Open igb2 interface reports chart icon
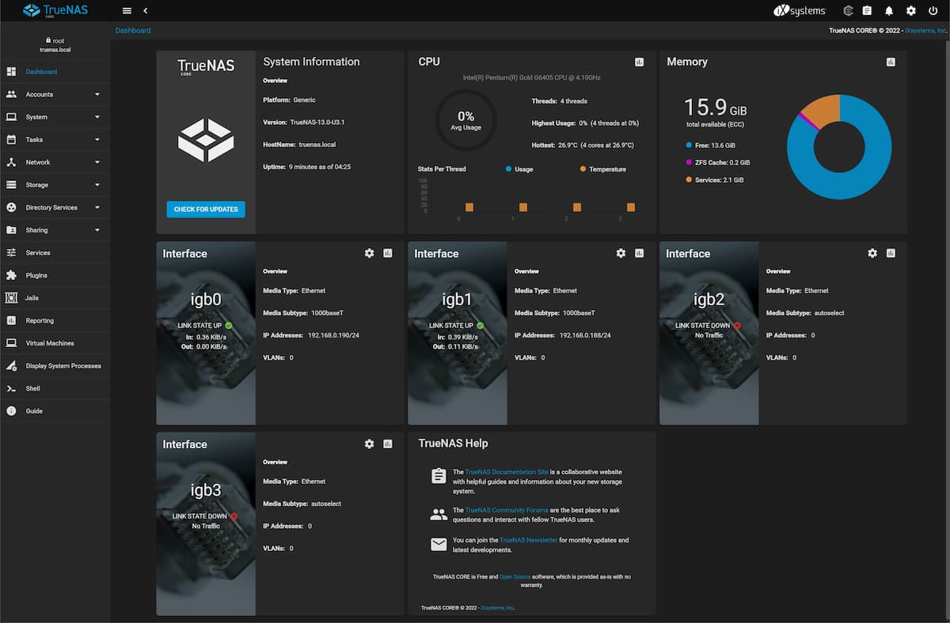 891,253
